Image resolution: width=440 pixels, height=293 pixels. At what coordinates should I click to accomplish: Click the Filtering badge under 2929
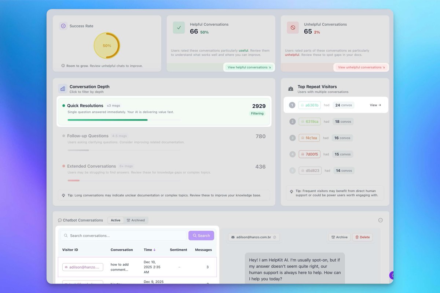(257, 114)
